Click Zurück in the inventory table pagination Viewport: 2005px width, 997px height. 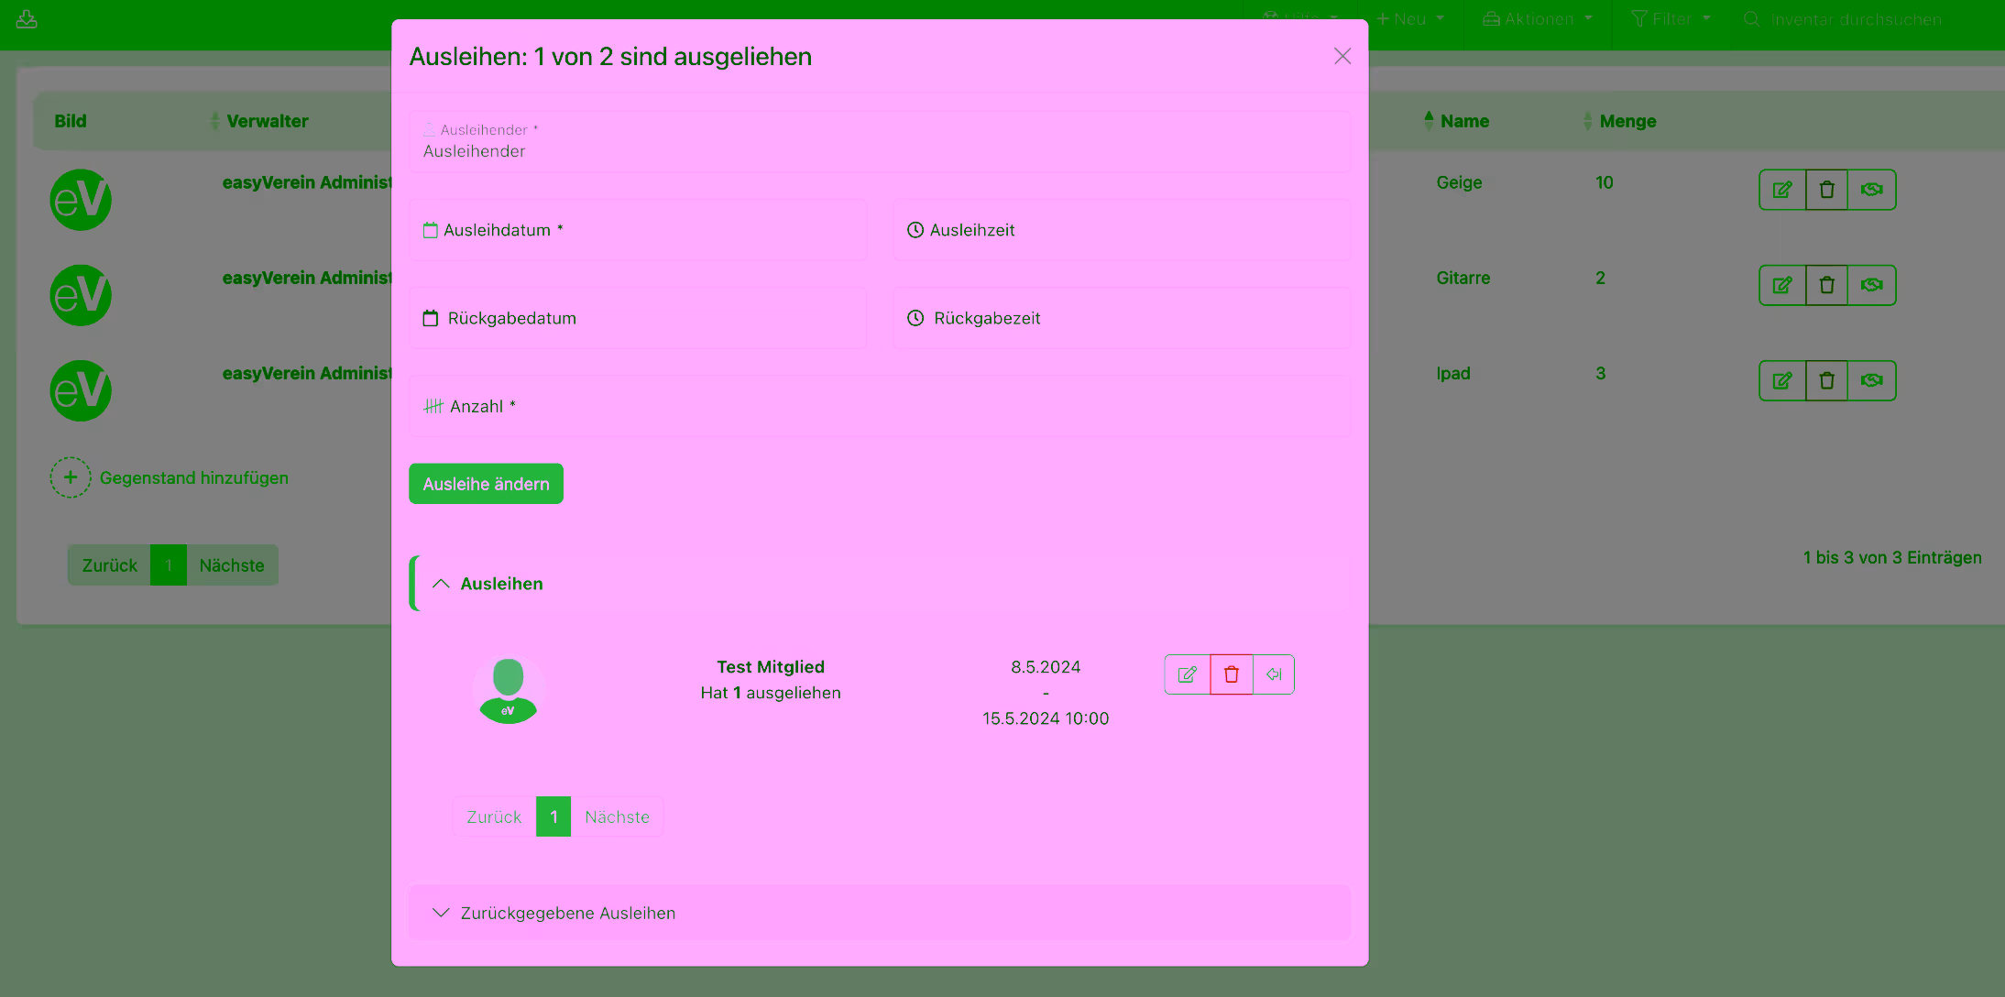point(109,565)
